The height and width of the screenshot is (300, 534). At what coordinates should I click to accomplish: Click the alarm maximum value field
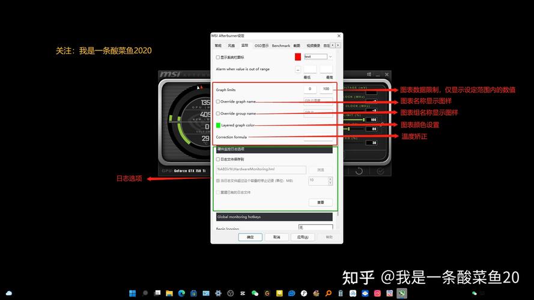pyautogui.click(x=326, y=70)
